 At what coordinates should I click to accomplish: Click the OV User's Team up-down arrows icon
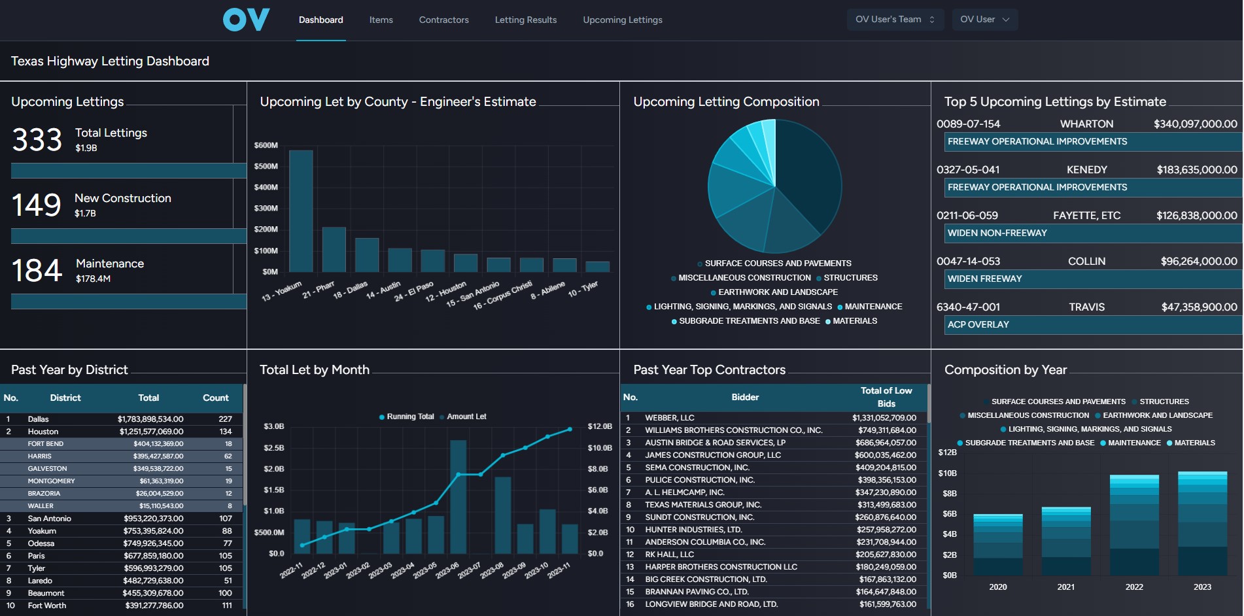(932, 20)
